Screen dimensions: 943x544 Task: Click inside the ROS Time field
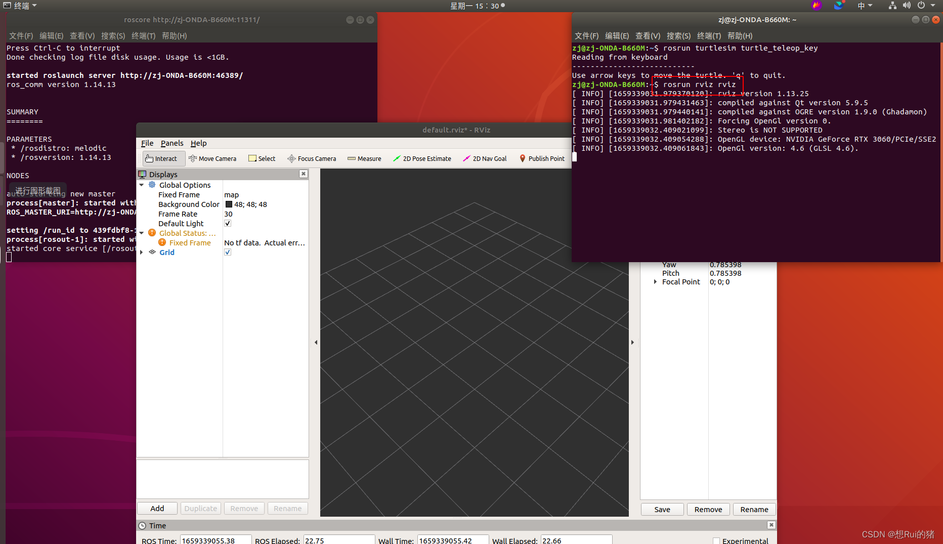(x=216, y=540)
